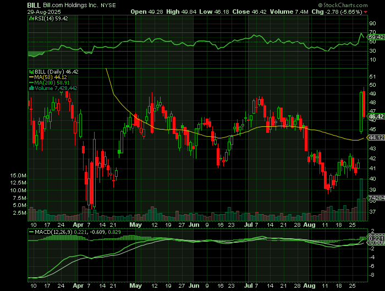Click the 46.42 price tag on right axis
Image resolution: width=385 pixels, height=291 pixels.
click(x=376, y=116)
